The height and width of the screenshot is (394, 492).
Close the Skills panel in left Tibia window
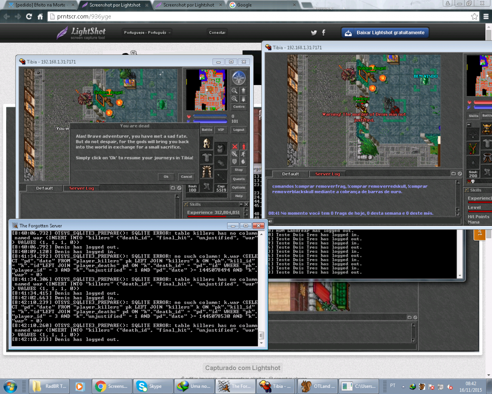pyautogui.click(x=246, y=204)
